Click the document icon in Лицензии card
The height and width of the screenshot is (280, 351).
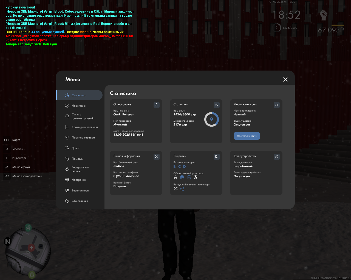tap(216, 157)
